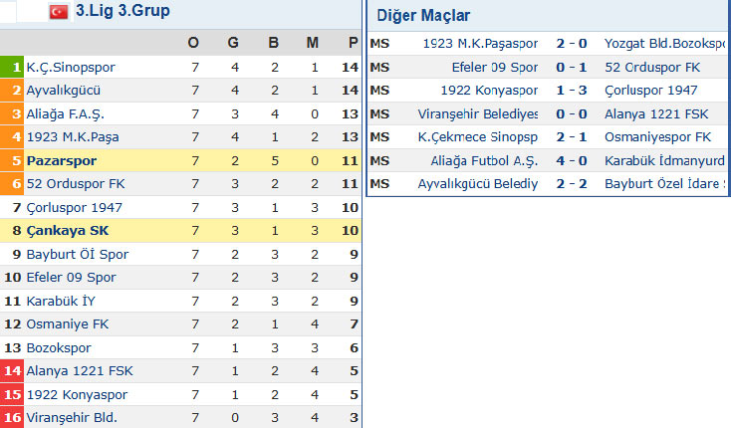Click the orange rank 2 badge

[x=12, y=91]
